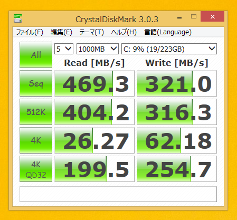The width and height of the screenshot is (237, 220).
Task: Select the 4K read result 26.27
Action: tap(94, 140)
